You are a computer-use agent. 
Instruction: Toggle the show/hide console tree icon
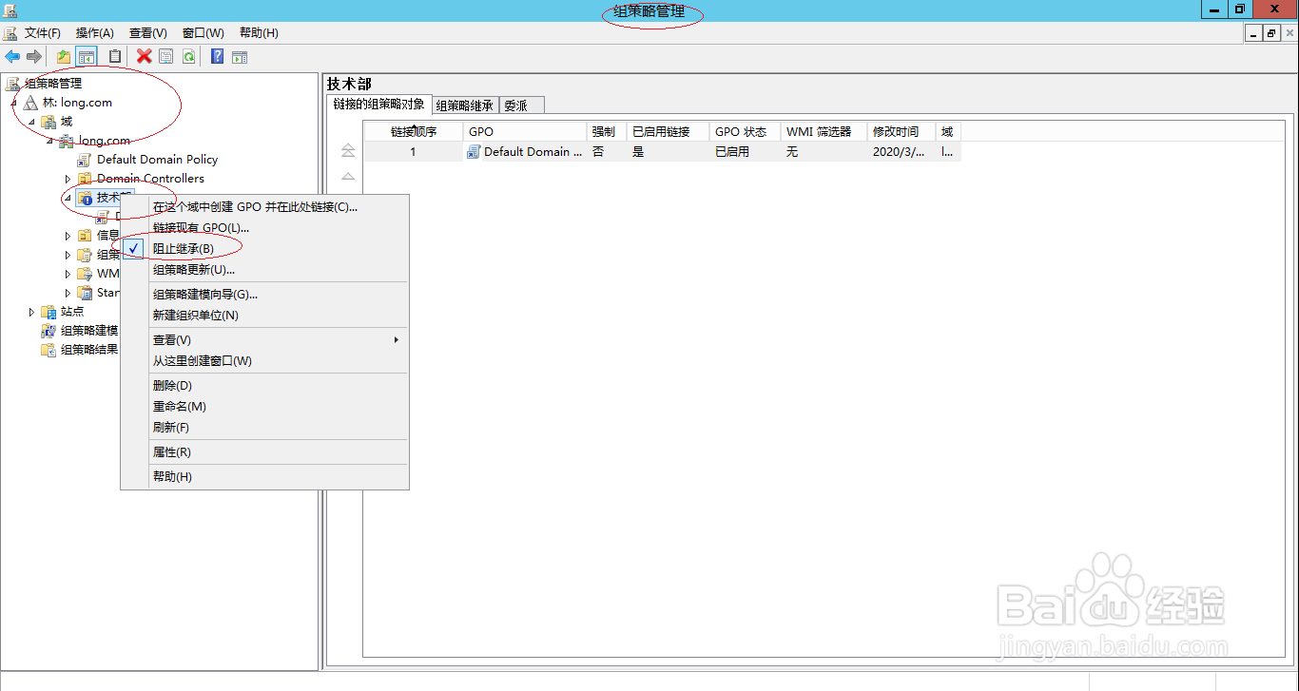click(x=86, y=56)
